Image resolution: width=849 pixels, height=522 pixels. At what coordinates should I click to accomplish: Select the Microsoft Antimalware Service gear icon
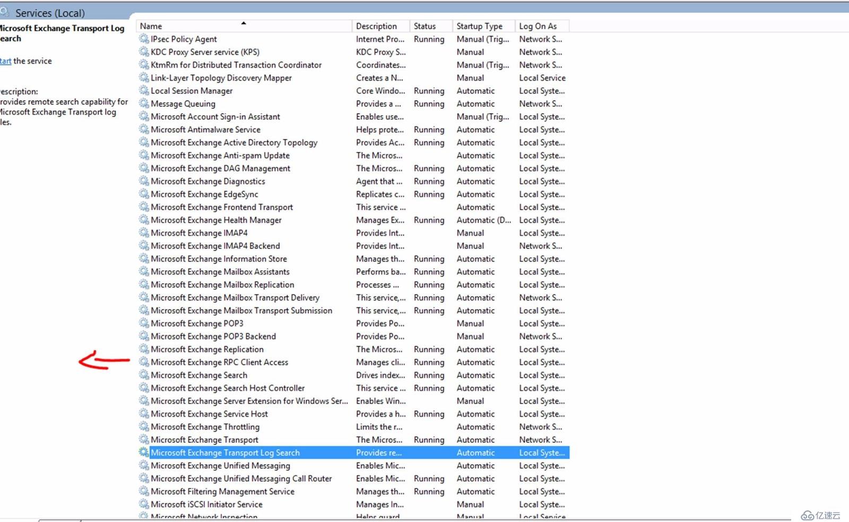144,129
